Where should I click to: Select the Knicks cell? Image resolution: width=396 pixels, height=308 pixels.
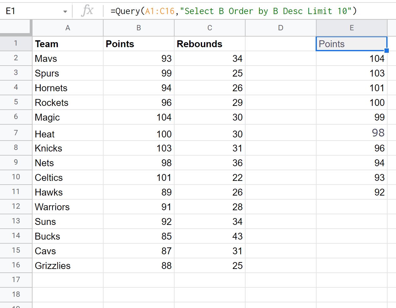[x=68, y=148]
